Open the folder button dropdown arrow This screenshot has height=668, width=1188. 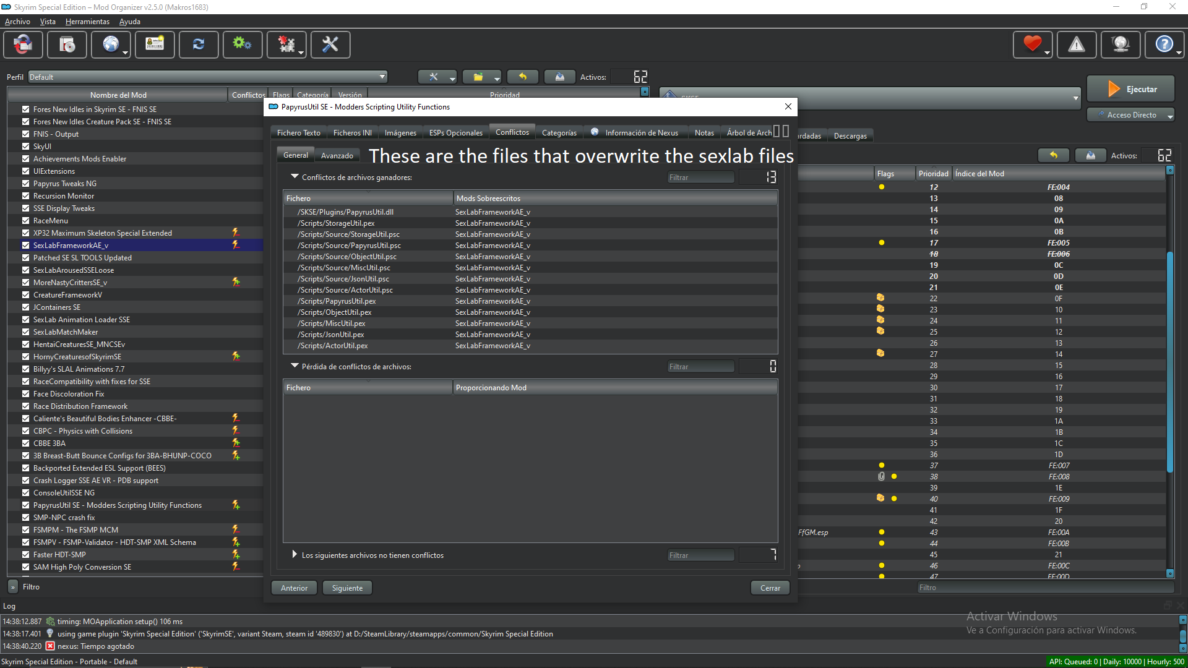coord(497,79)
